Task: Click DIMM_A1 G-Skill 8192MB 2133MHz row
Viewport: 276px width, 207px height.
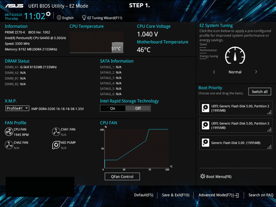Action: [x=31, y=67]
